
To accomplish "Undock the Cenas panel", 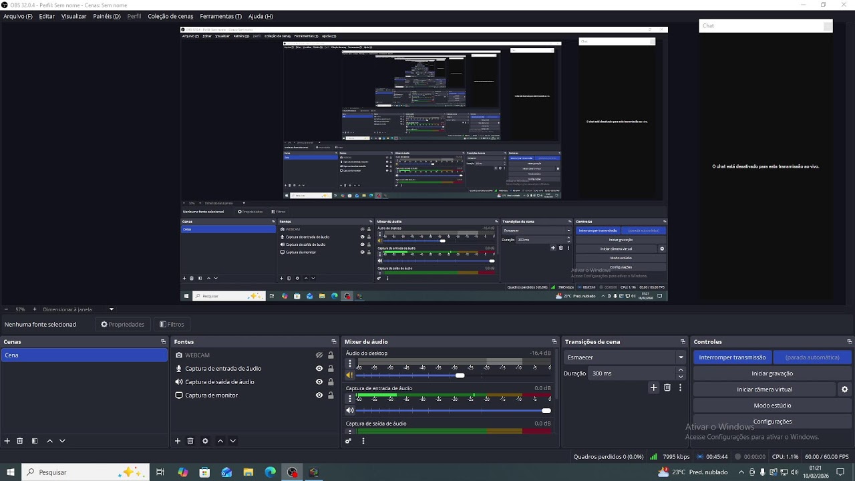I will (163, 342).
